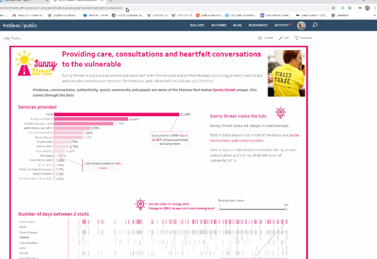Screen dimensions: 377x259
Task: Click the Favorite star icon
Action: pos(260,38)
